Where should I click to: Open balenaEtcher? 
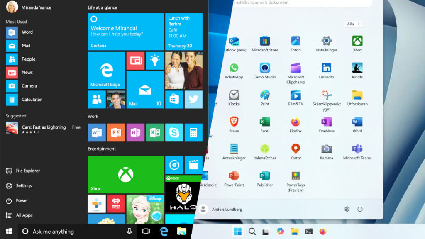(x=265, y=152)
